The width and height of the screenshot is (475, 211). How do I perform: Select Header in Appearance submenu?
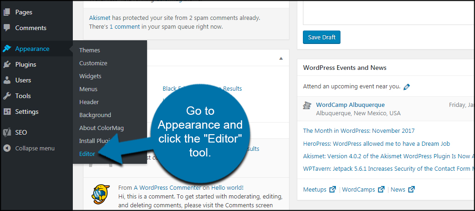click(x=89, y=102)
